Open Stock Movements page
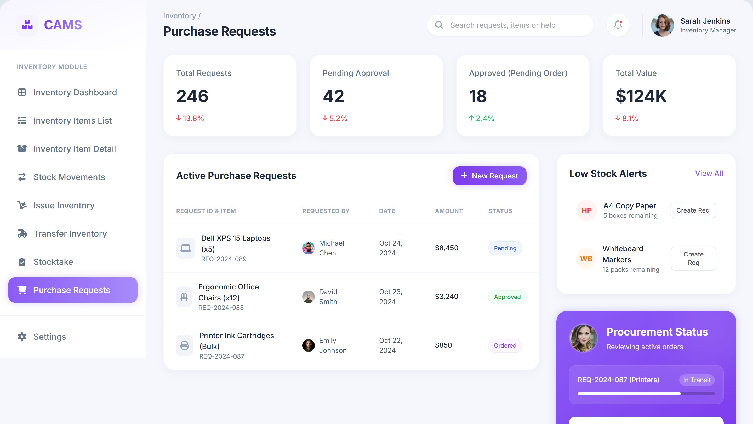This screenshot has width=753, height=424. point(73,177)
